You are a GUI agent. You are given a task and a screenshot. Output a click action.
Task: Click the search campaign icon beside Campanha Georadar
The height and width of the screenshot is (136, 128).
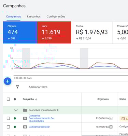25,127
